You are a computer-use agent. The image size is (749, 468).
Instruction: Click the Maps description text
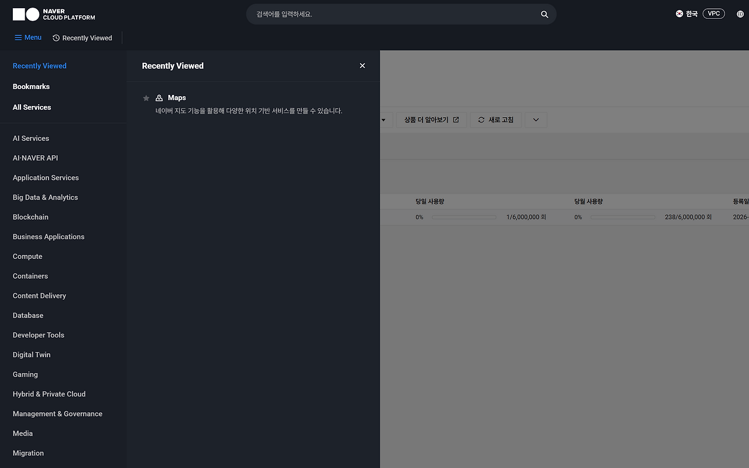[x=249, y=111]
